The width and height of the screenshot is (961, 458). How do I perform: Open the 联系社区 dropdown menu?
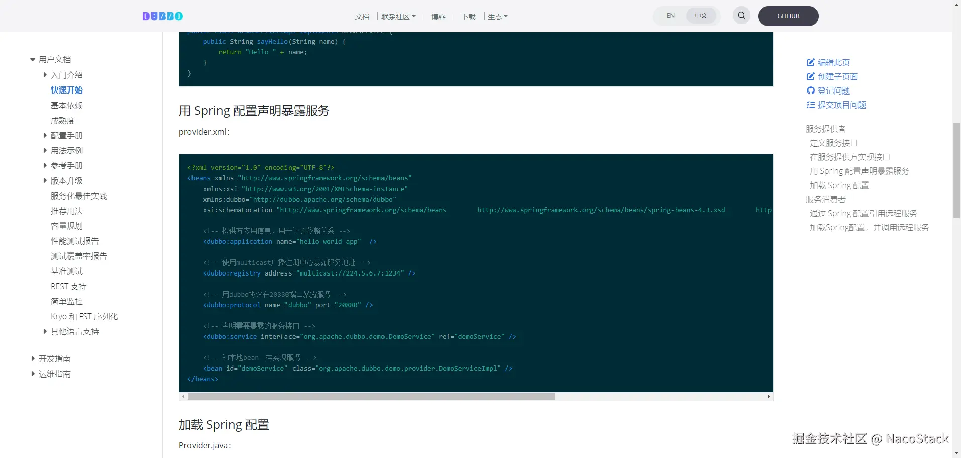pyautogui.click(x=398, y=17)
